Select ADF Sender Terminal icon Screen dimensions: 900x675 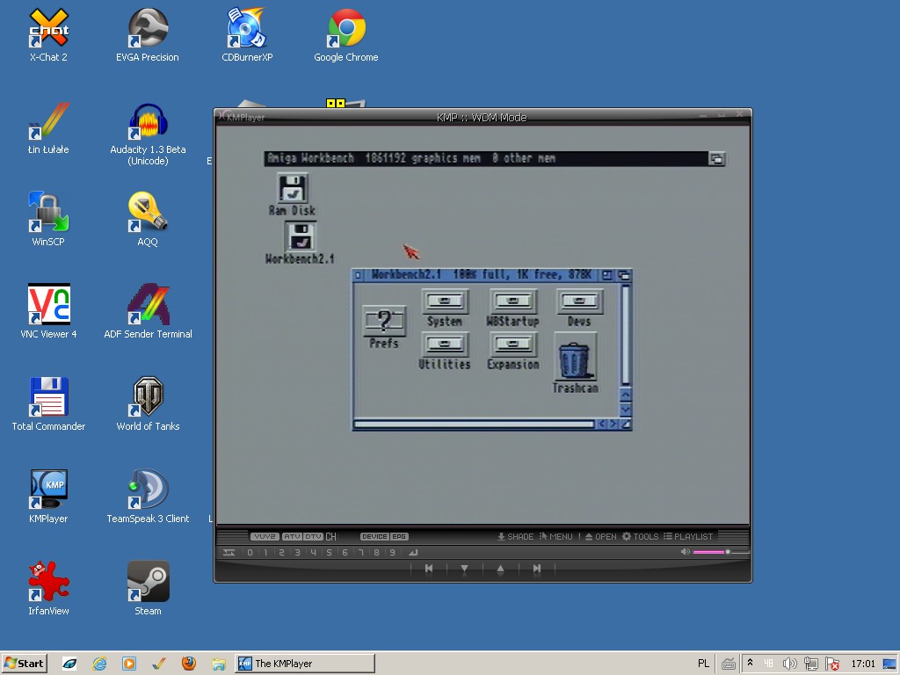(148, 312)
